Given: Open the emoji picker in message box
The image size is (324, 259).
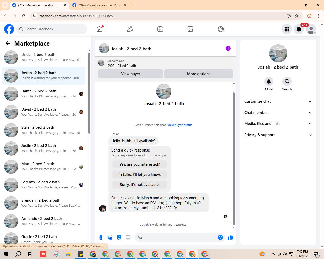Looking at the screenshot, I should tap(220, 237).
